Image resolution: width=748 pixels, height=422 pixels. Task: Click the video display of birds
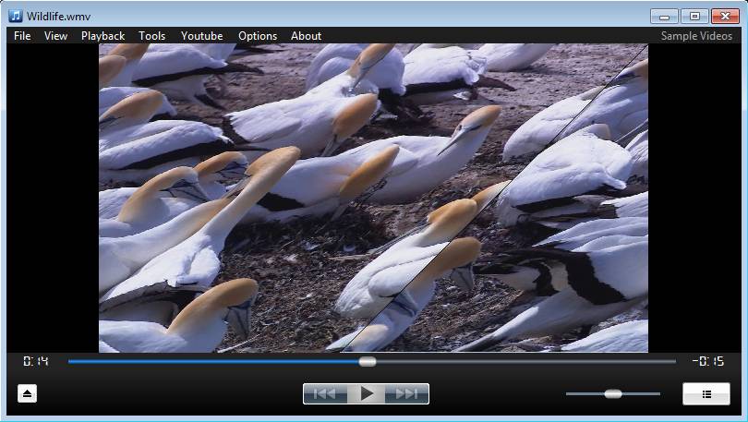pyautogui.click(x=373, y=198)
